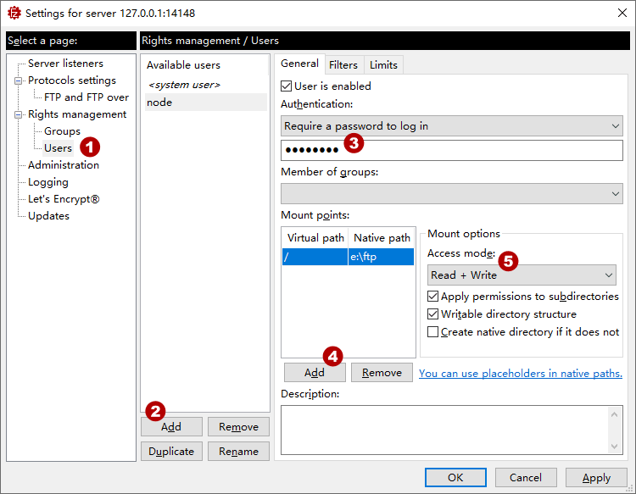Open the placeholders in native paths link
Viewport: 636px width, 494px height.
click(520, 374)
